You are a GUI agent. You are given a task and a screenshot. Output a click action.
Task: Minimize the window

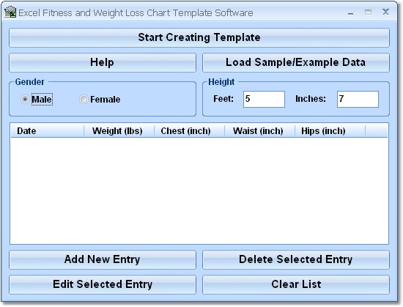[x=350, y=12]
